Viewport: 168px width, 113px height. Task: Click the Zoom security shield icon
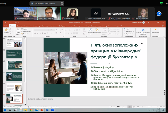tap(161, 3)
